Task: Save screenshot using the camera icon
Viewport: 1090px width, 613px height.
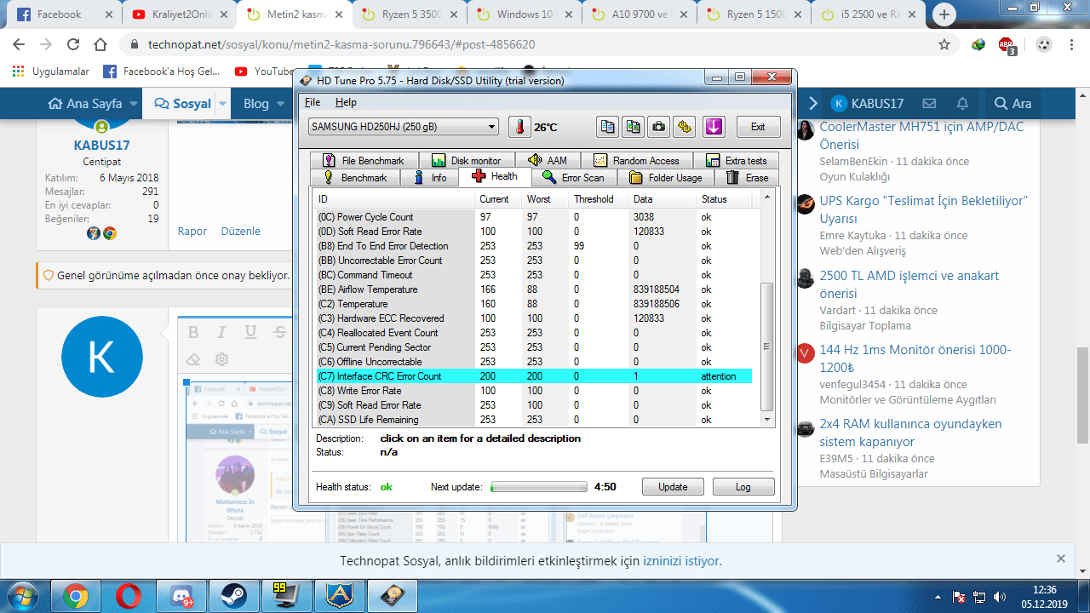Action: [x=658, y=127]
